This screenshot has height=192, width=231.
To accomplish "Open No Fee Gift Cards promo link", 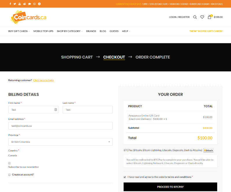I will (206, 31).
